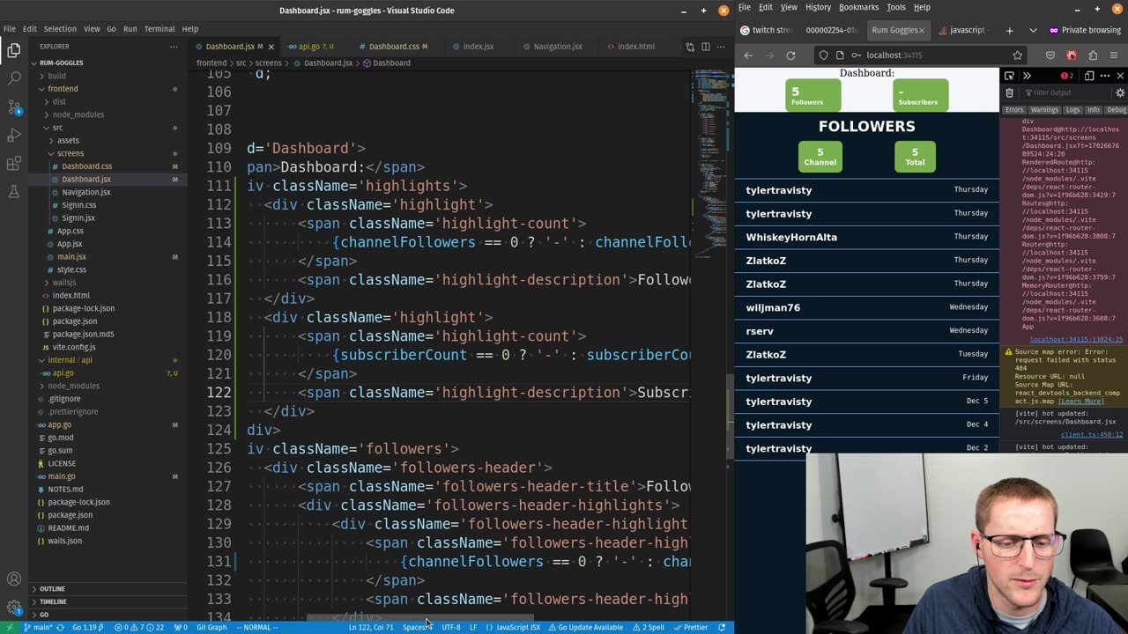Image resolution: width=1128 pixels, height=634 pixels.
Task: Open the Search view in activity bar
Action: coord(14,78)
